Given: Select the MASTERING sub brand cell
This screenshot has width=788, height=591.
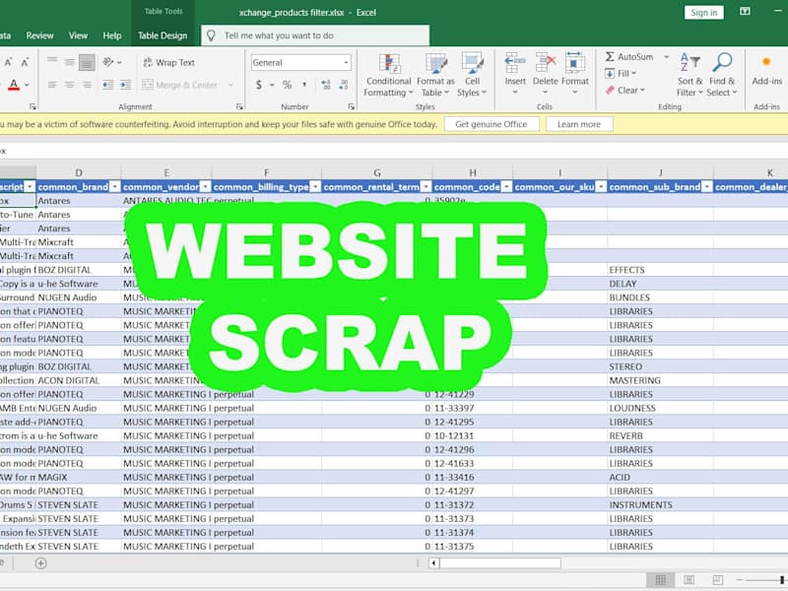Looking at the screenshot, I should pos(660,380).
